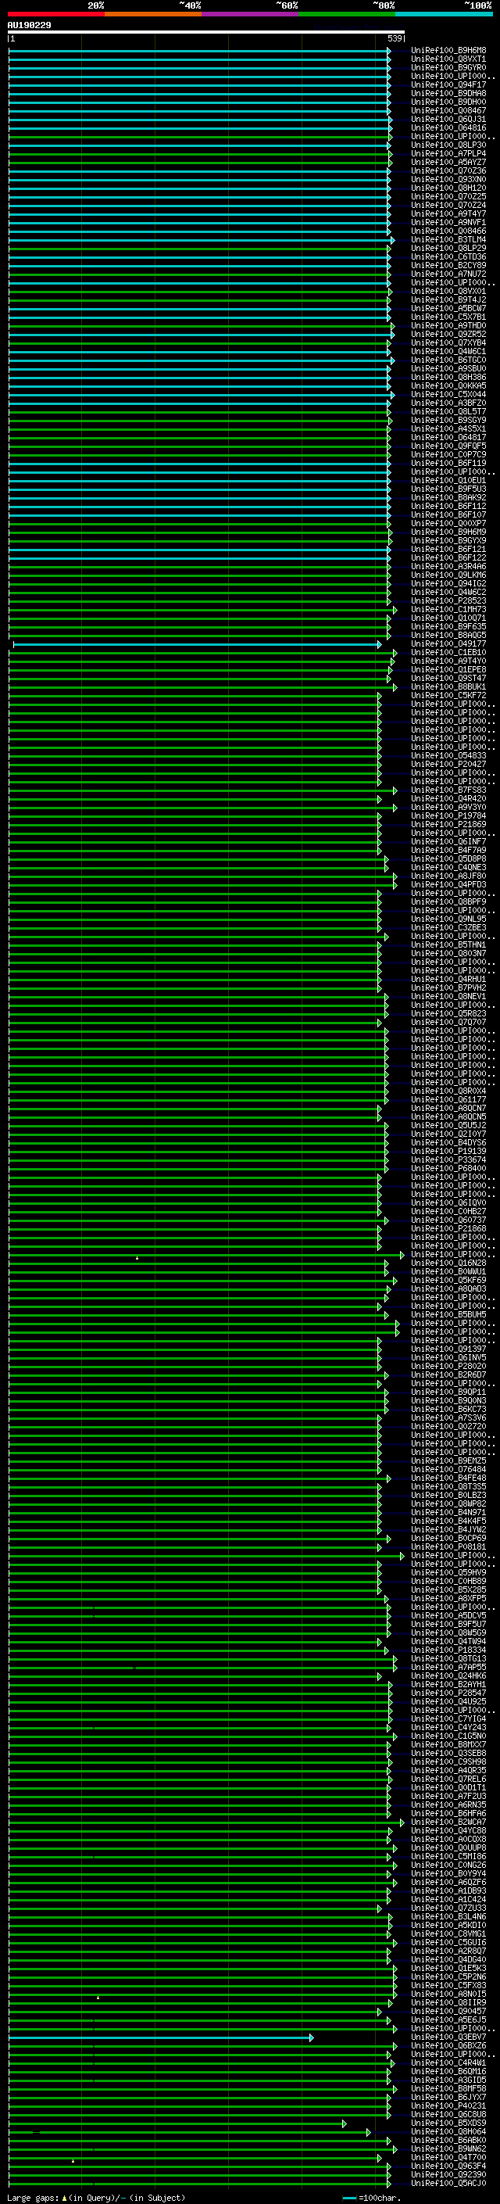
Task: Select the UniRef100_O64817 hit label
Action: coord(448,437)
